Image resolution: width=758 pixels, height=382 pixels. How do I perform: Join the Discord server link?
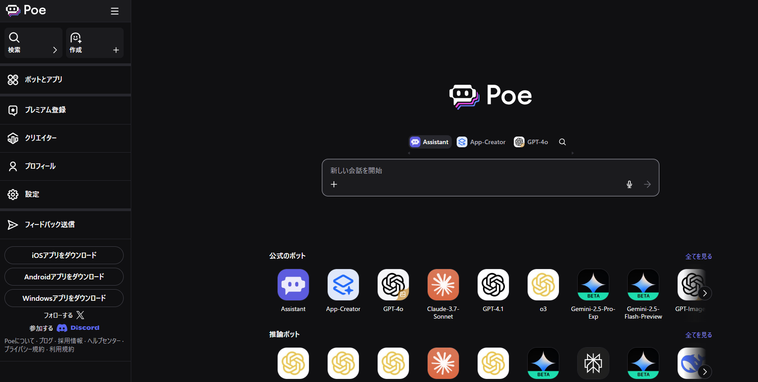click(64, 328)
